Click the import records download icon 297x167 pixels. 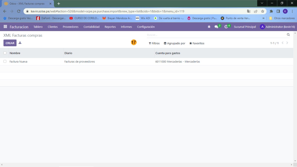20,43
